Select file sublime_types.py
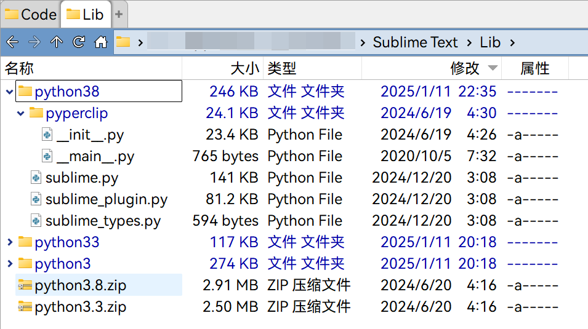The width and height of the screenshot is (588, 329). click(103, 221)
